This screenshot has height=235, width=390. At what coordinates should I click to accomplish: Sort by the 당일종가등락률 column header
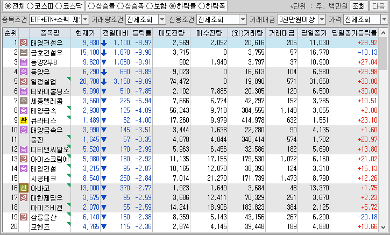(354, 33)
